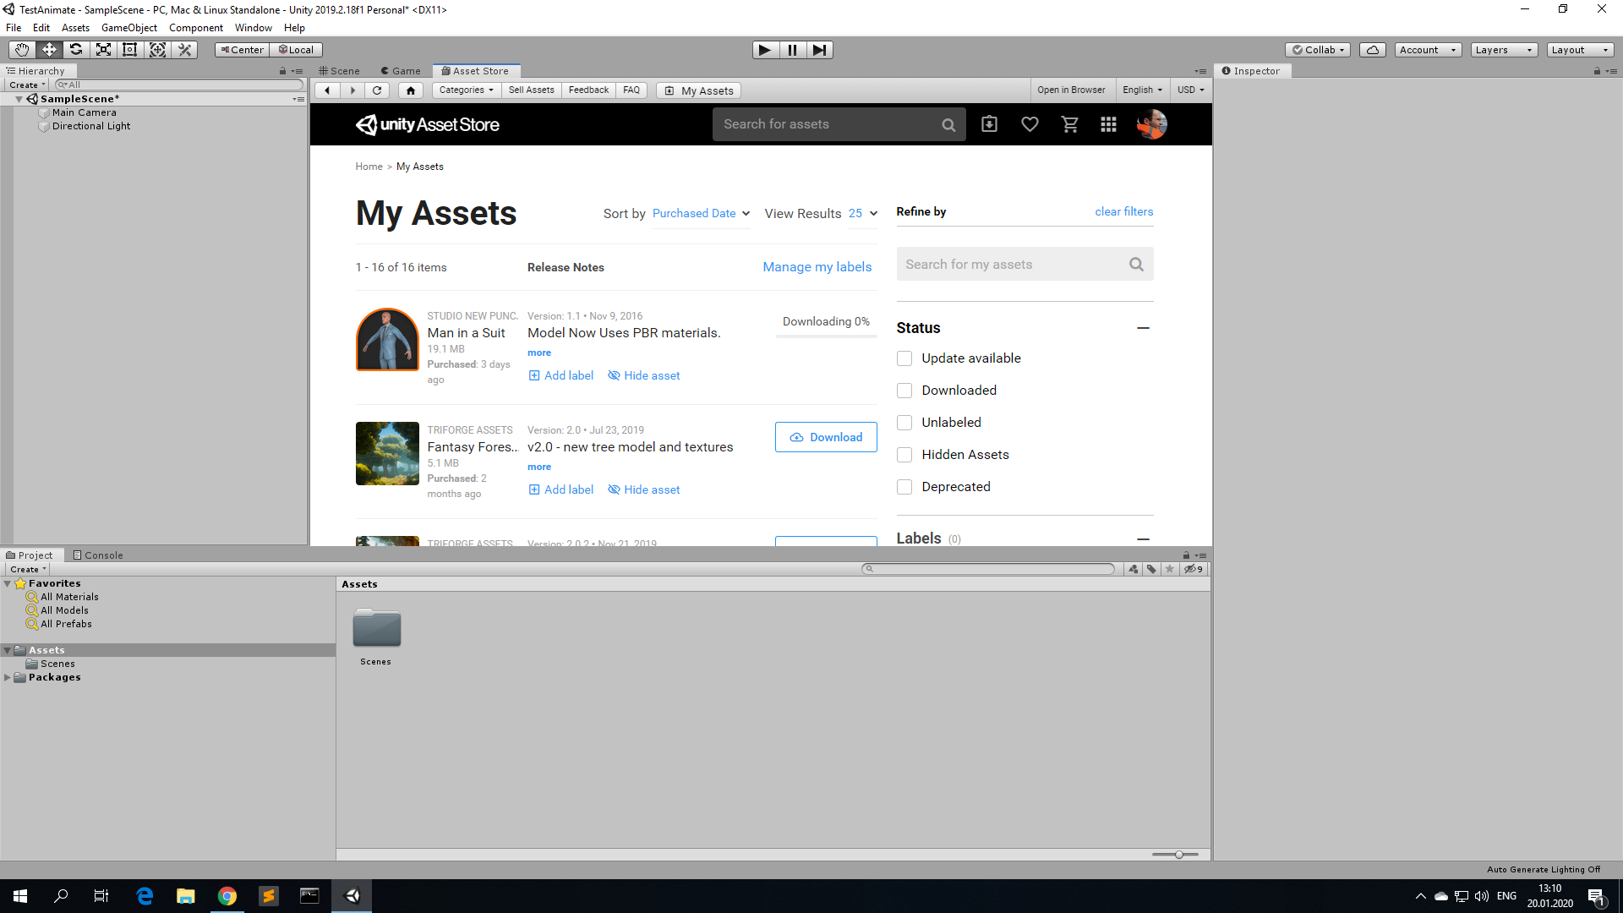Check the Downloaded filter

[x=904, y=391]
